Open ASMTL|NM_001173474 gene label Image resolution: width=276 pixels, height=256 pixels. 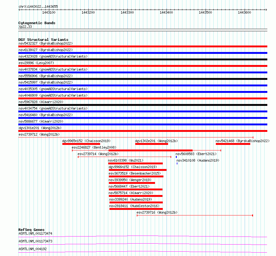35,233
